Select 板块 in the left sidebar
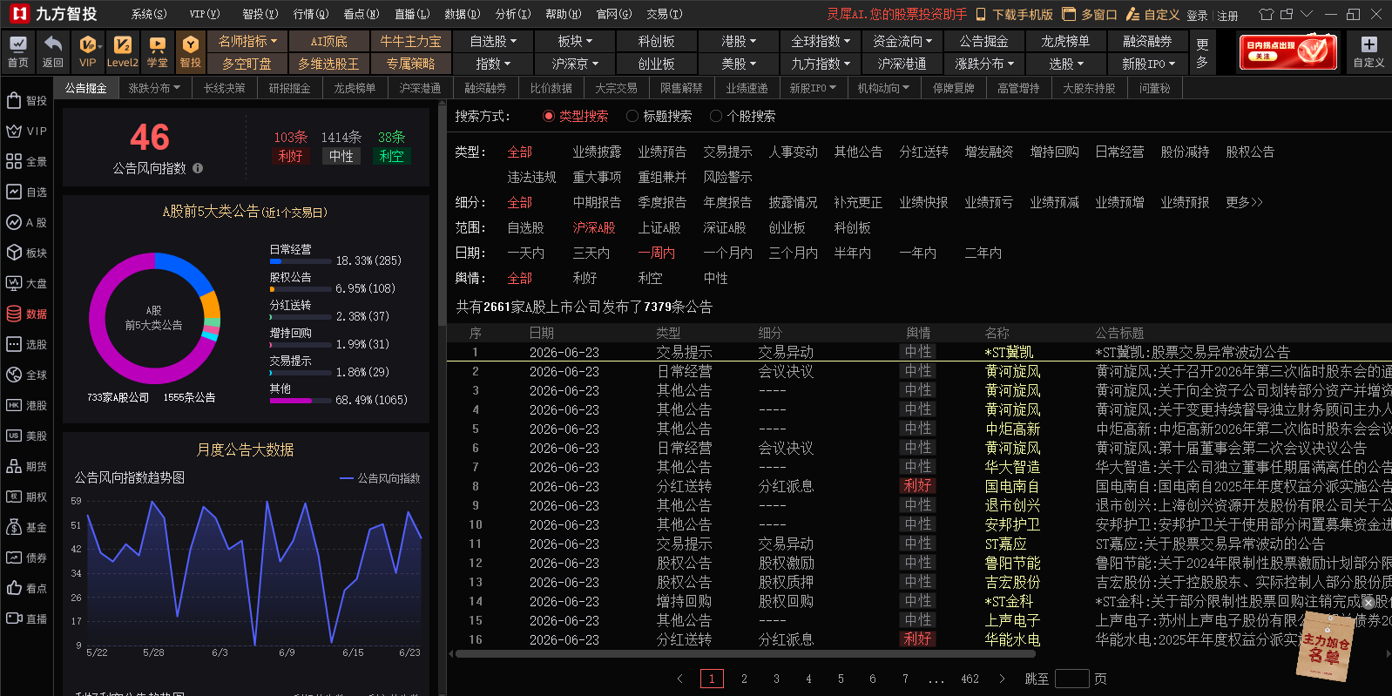 26,253
